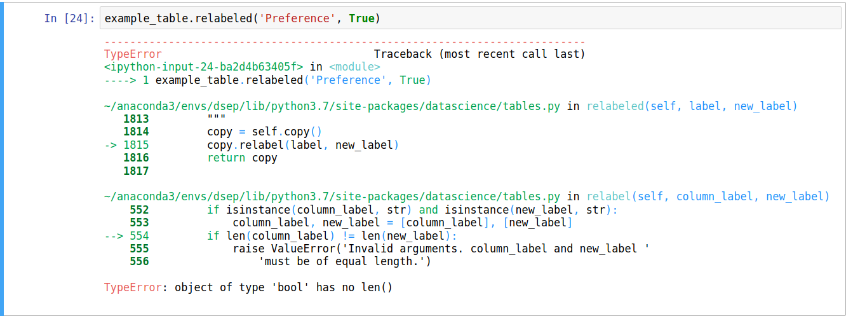This screenshot has width=846, height=316.
Task: Click the ipython-input-24-ba2d4b63405f reference
Action: pyautogui.click(x=204, y=67)
